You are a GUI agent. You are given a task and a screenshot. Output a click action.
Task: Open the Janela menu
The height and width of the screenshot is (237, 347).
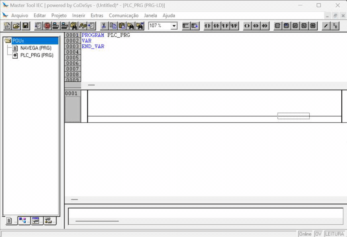tap(151, 16)
